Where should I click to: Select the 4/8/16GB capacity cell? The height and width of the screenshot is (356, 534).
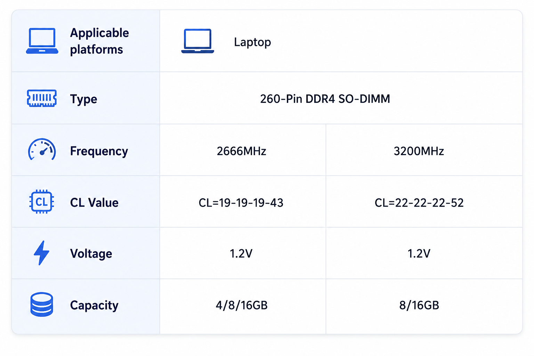pos(242,305)
